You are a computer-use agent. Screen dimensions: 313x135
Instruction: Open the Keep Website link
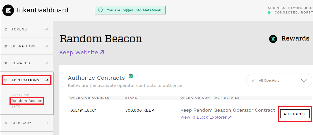pos(82,52)
